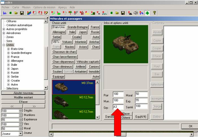This screenshot has height=137, width=198.
Task: Click the first floppy disk save icon
Action: [21, 13]
